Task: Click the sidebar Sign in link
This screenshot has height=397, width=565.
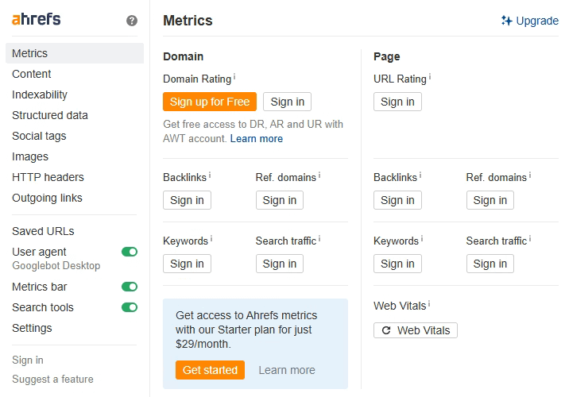Action: [x=27, y=360]
